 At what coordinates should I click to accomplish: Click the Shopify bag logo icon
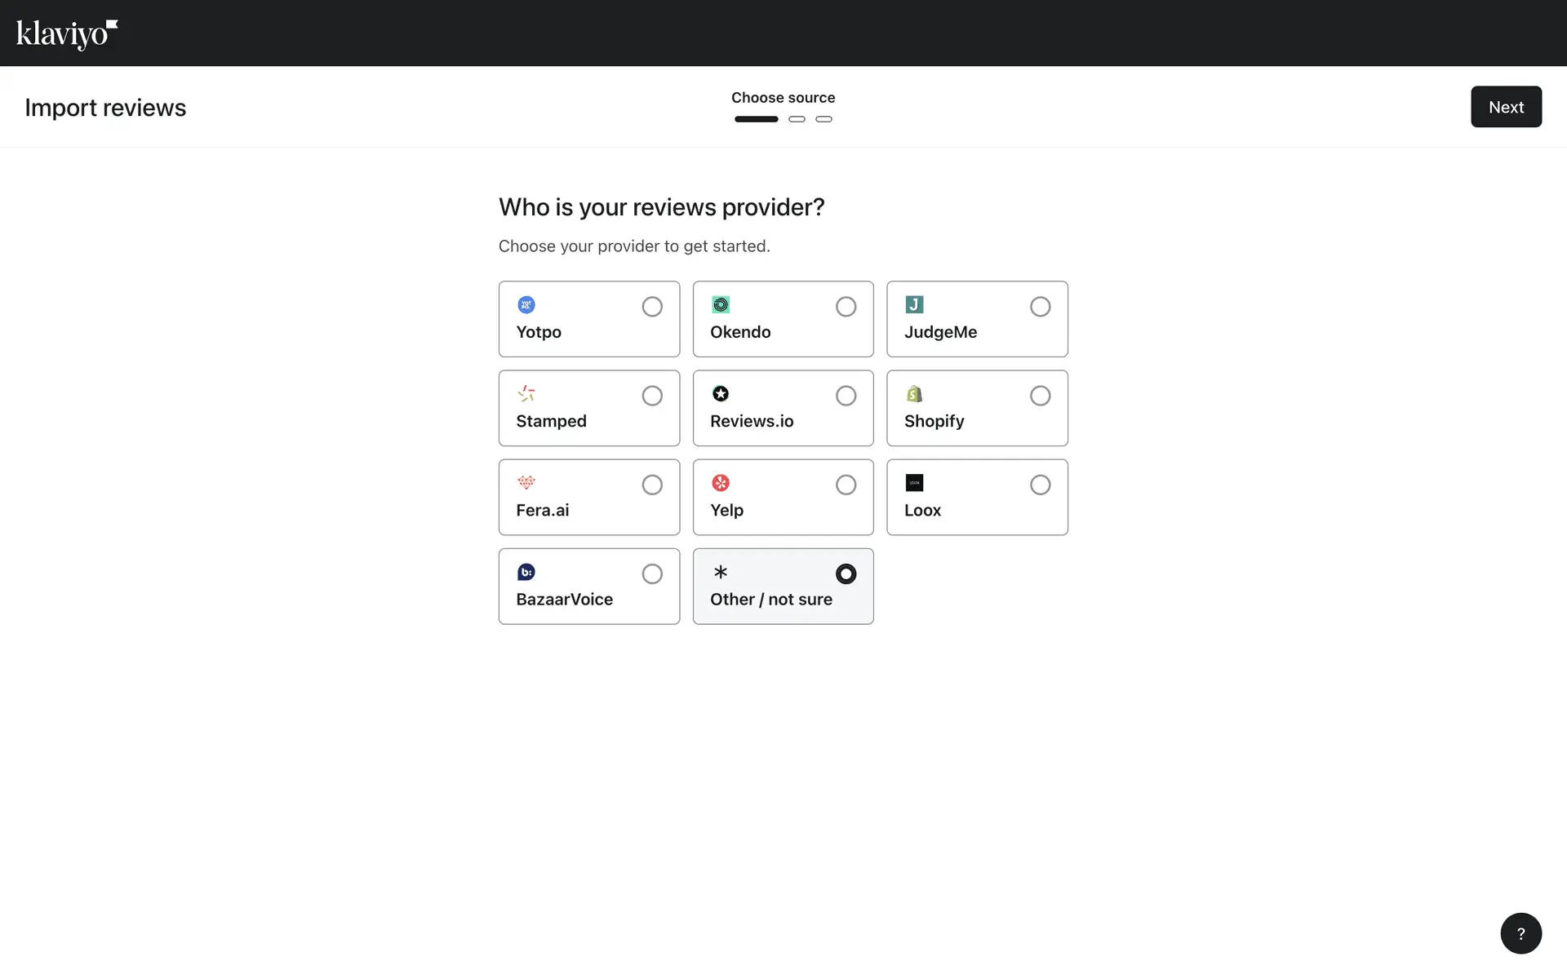(914, 394)
